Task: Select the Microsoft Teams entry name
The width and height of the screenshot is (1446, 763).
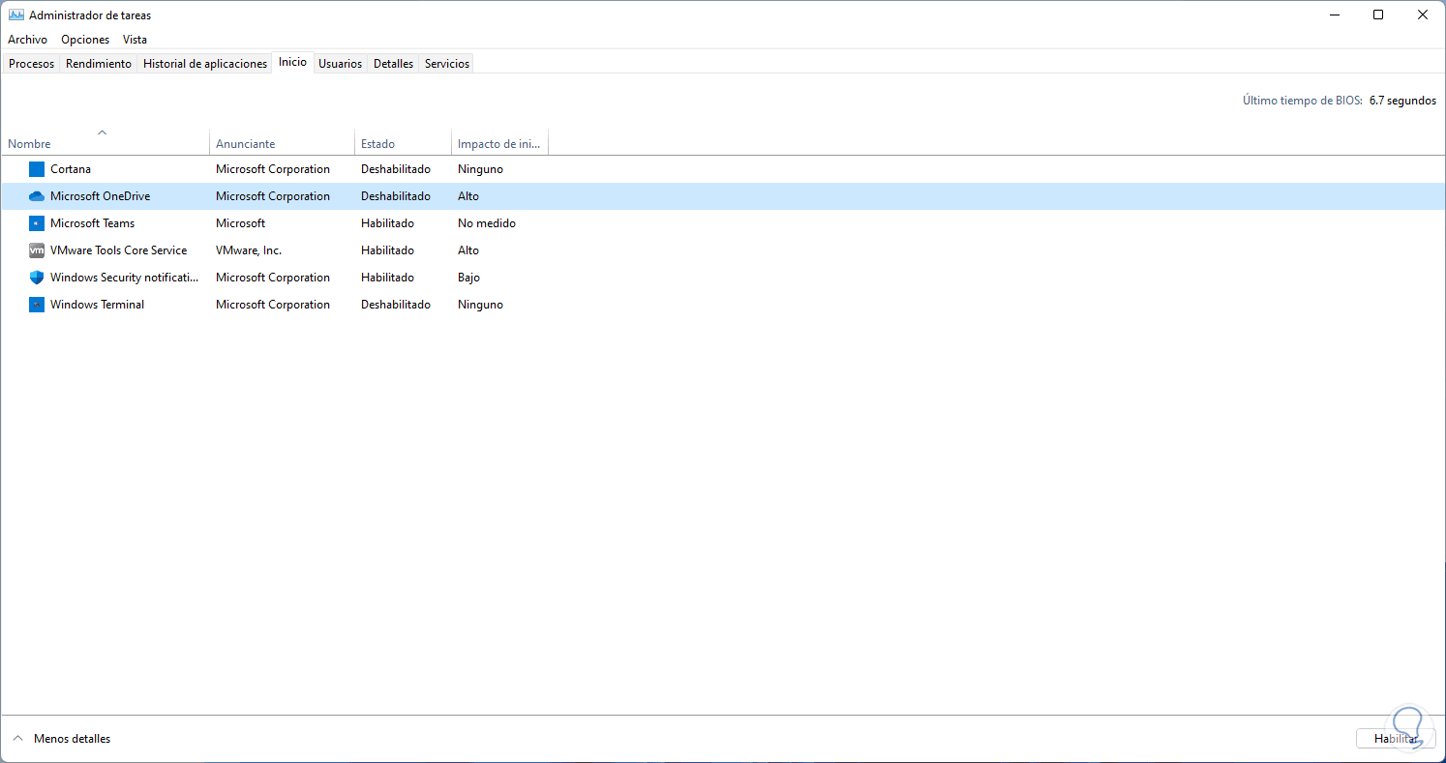Action: pos(93,223)
